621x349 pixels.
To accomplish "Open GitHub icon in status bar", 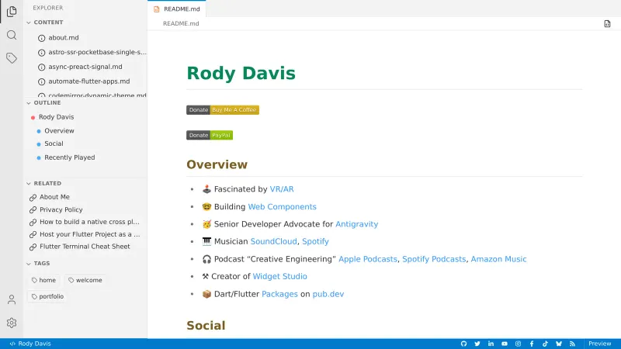I will pos(464,344).
